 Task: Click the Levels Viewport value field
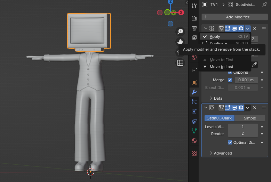point(243,127)
